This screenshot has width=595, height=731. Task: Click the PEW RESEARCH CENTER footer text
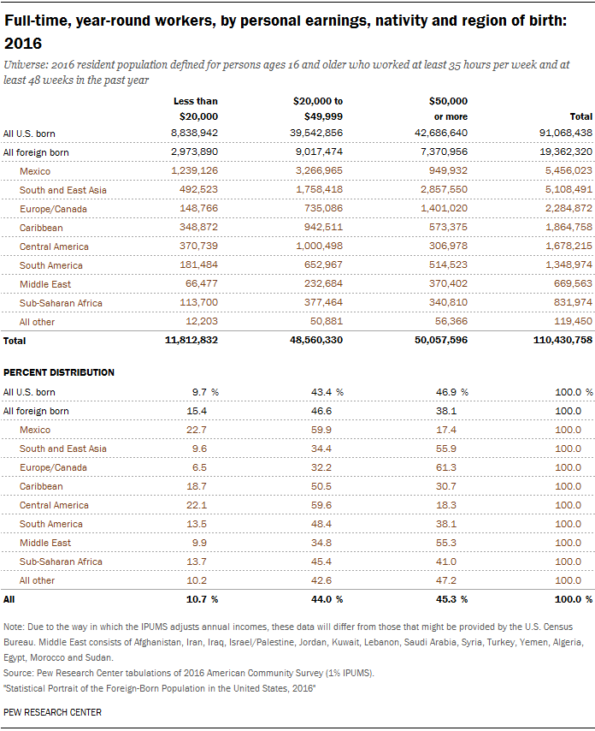coord(52,712)
